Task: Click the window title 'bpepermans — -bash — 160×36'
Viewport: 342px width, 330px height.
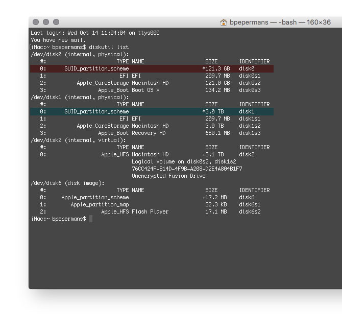Action: click(x=280, y=22)
